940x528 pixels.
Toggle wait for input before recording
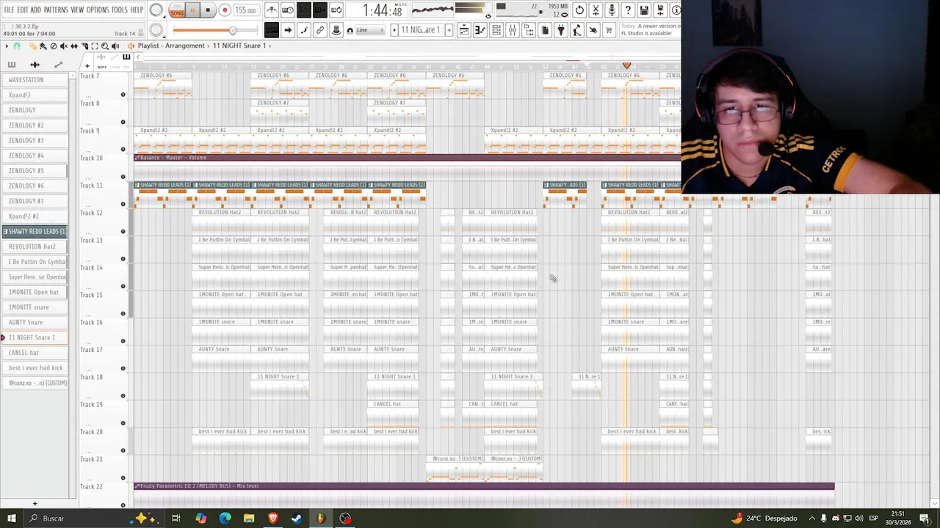(x=288, y=10)
